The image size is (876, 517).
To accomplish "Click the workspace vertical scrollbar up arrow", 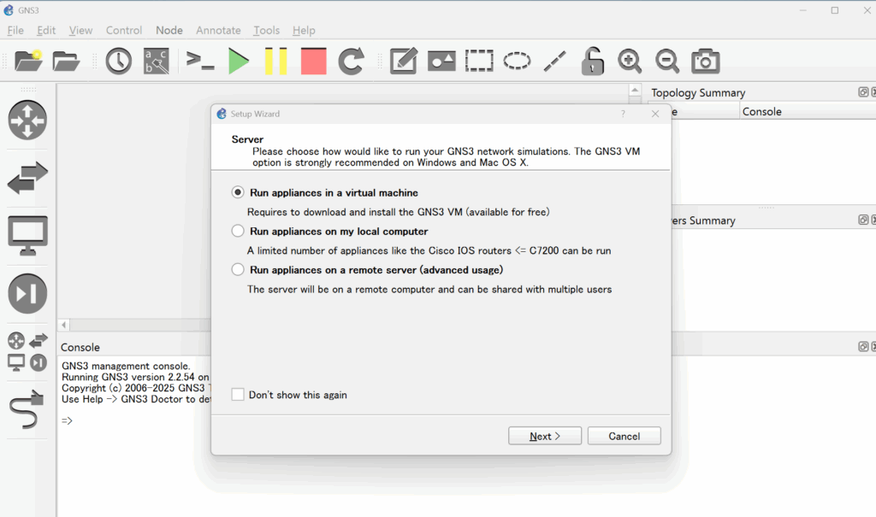I will click(x=635, y=90).
